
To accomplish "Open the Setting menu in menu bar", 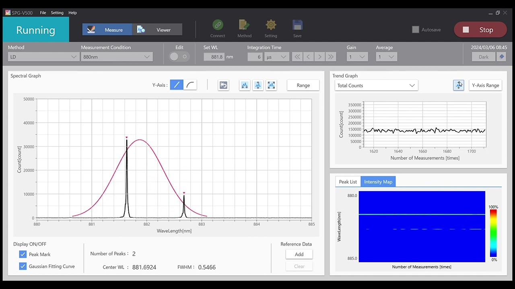I will (x=57, y=13).
